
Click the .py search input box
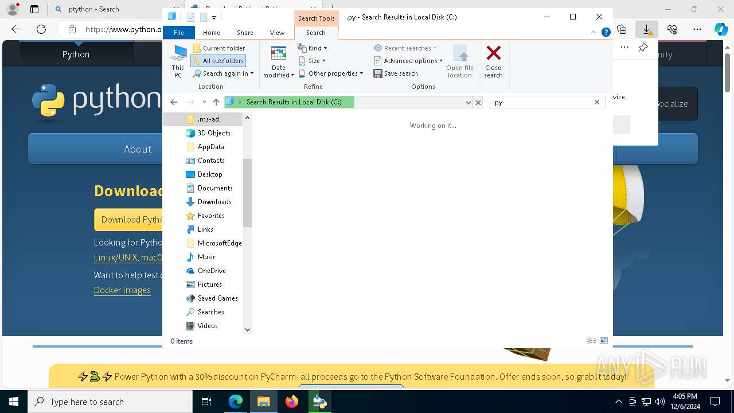pos(541,102)
